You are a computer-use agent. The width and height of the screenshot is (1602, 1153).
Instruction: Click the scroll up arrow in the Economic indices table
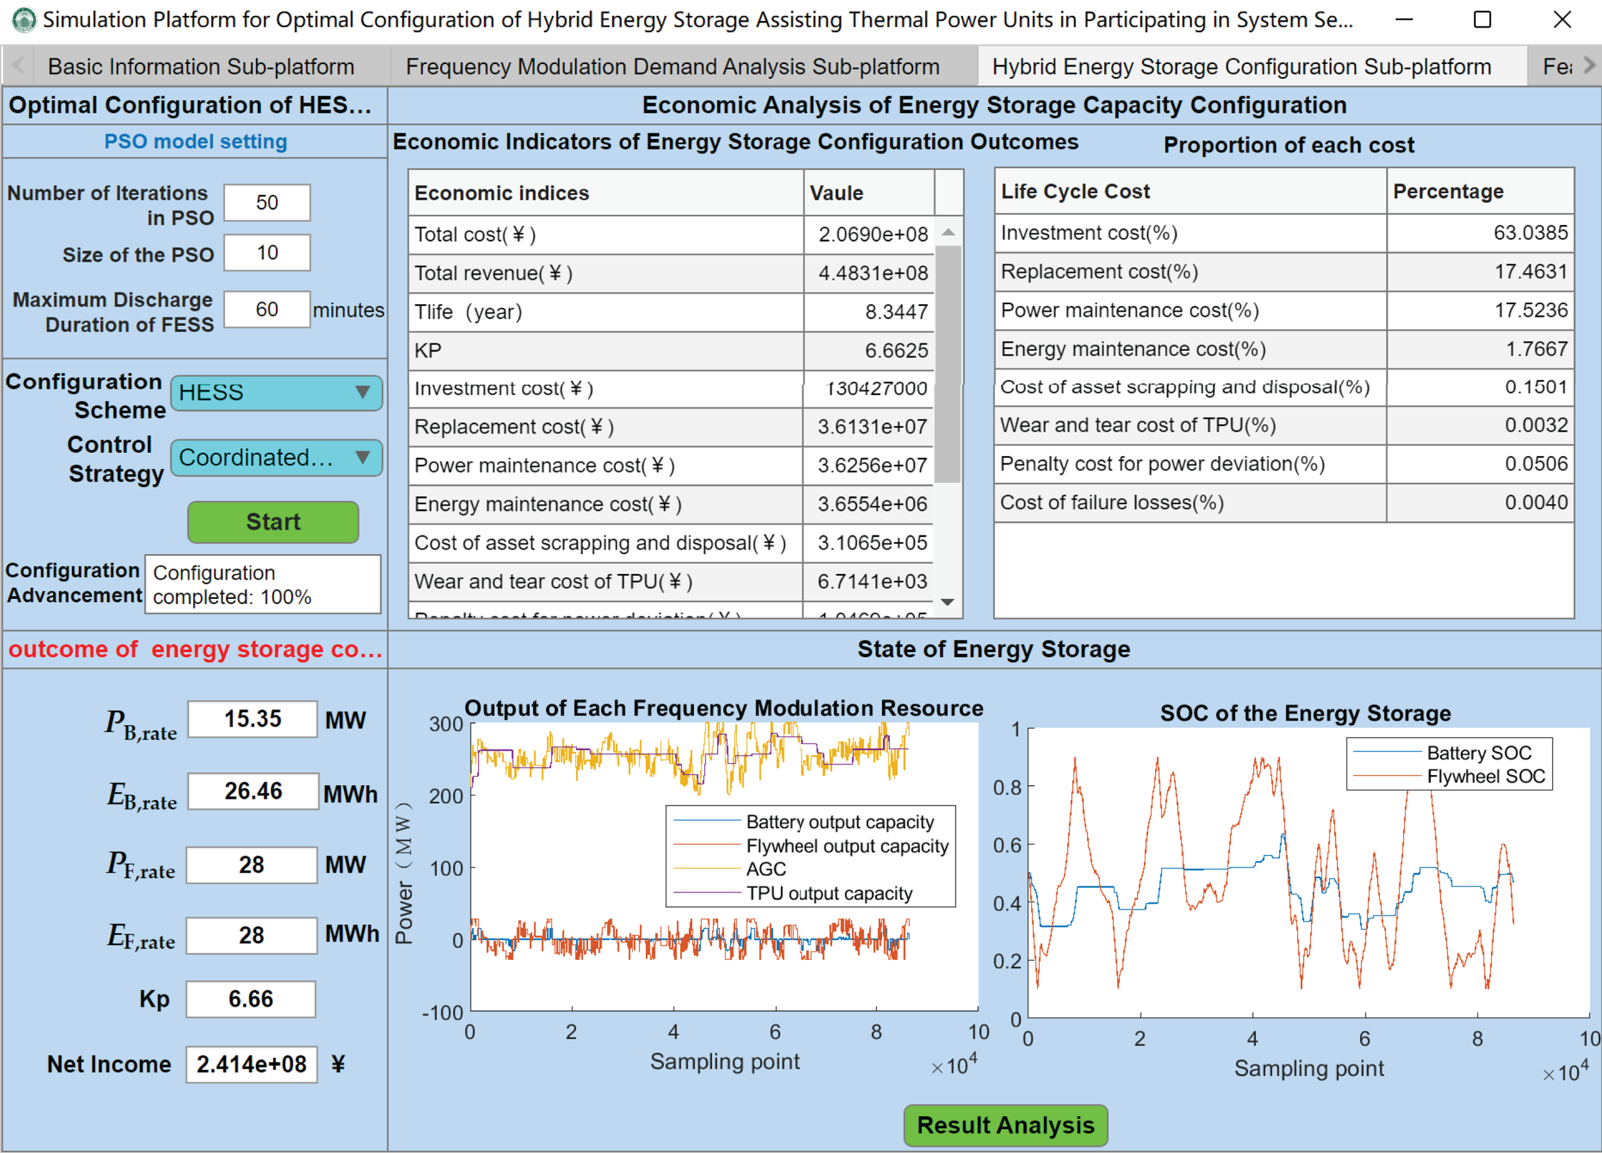[x=948, y=232]
